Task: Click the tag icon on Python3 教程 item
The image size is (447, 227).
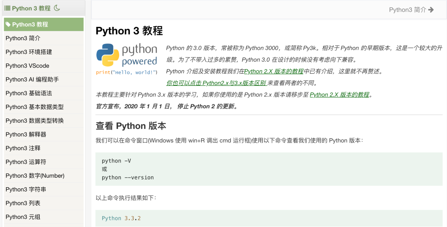Action: 8,24
